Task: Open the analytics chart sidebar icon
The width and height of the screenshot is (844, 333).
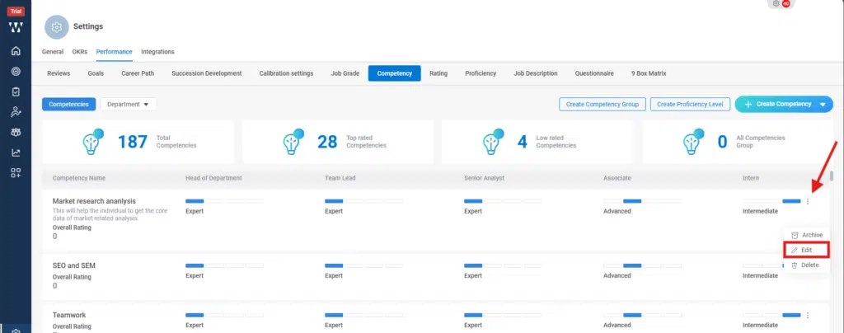Action: (15, 152)
